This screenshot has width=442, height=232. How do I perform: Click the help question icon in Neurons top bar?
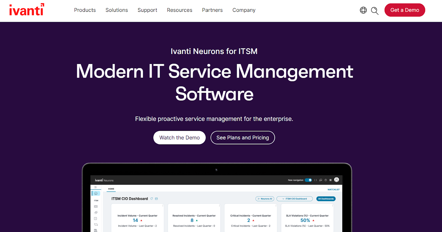[x=326, y=180]
